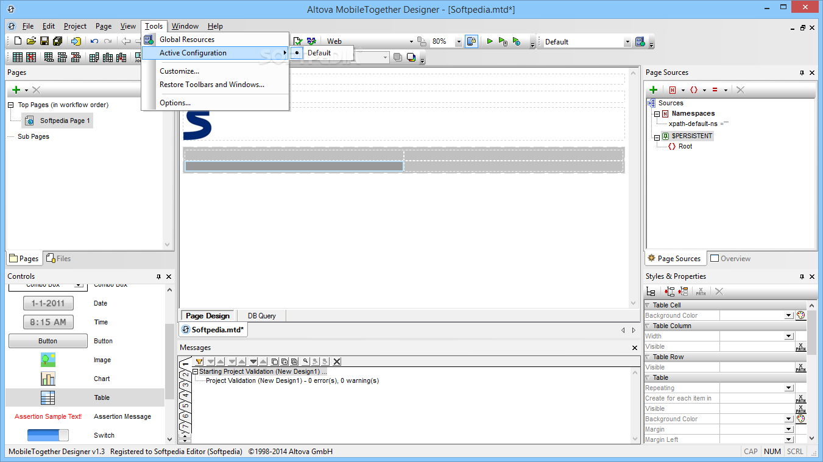Click the Chart control icon
Screen dimensions: 823x462
tap(48, 379)
